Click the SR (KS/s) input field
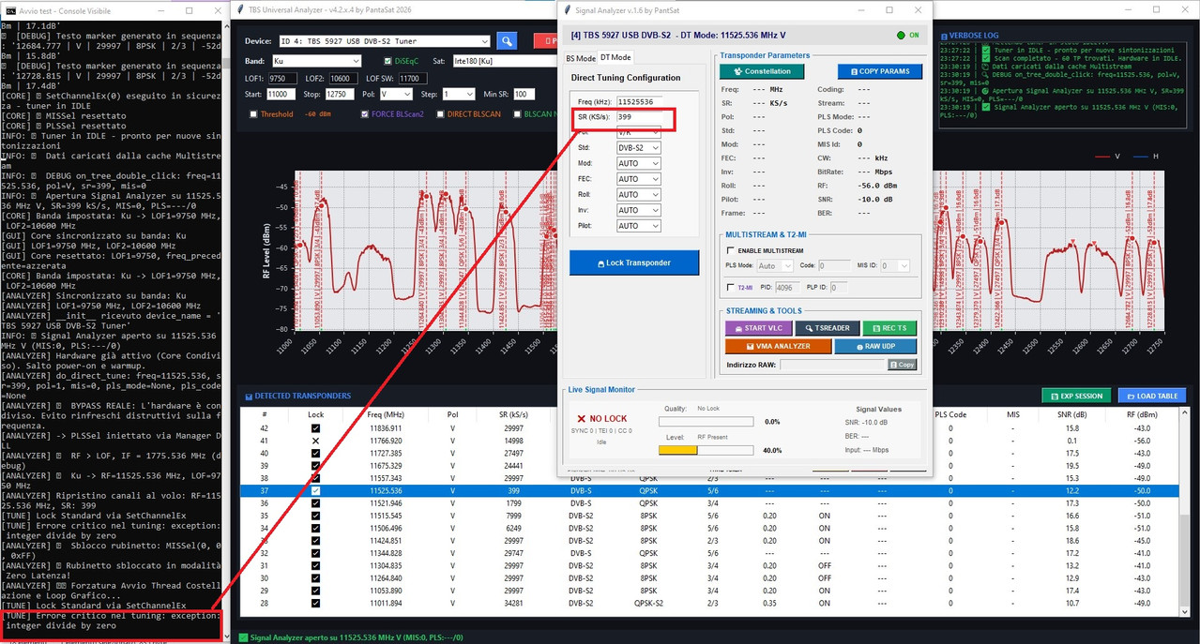 tap(638, 117)
